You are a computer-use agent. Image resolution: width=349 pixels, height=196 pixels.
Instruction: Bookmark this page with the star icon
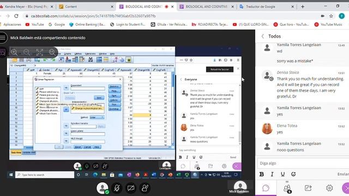(x=331, y=16)
